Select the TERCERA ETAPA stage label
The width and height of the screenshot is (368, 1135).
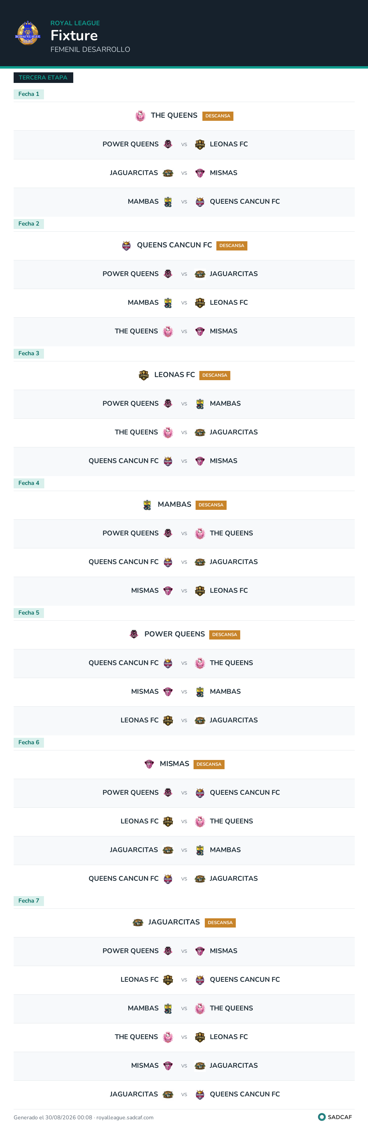[43, 77]
